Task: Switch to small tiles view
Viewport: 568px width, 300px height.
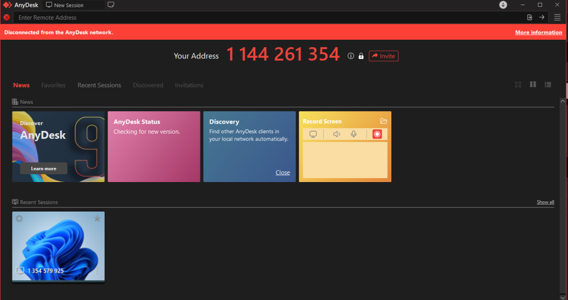Action: (533, 84)
